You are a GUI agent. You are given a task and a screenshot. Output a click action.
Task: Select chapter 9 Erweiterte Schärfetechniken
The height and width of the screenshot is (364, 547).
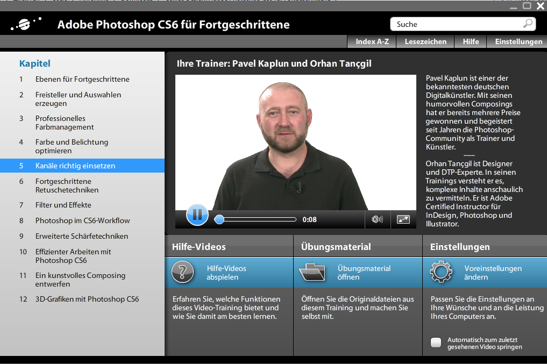82,236
